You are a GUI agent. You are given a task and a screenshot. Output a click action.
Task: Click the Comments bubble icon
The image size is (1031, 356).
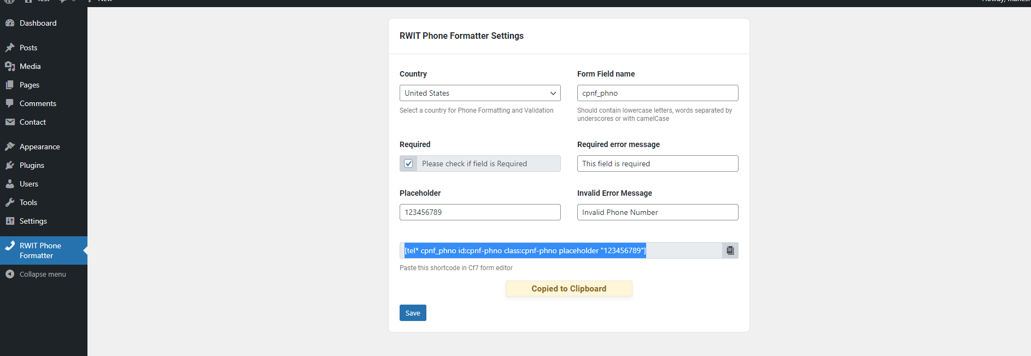point(10,103)
